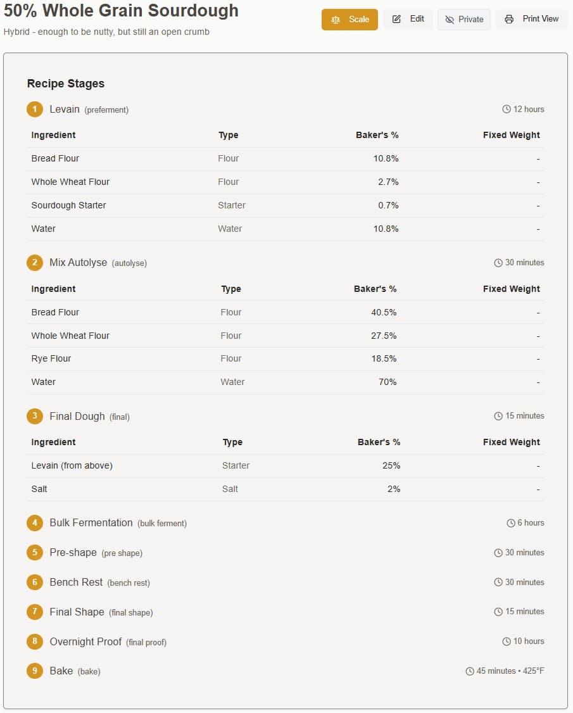Click the Scale button to resize recipe

(349, 19)
